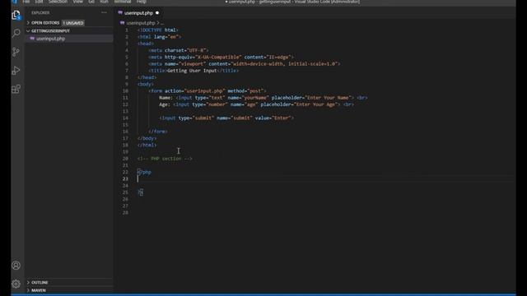The height and width of the screenshot is (296, 527).
Task: Open the Terminal menu
Action: (x=123, y=2)
